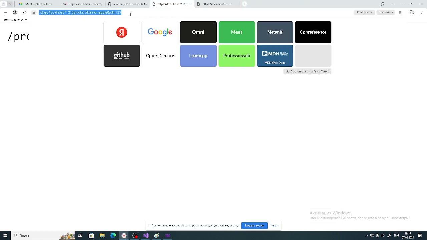Open the volume tray icon
Viewport: 427px width, 240px height.
point(383,236)
